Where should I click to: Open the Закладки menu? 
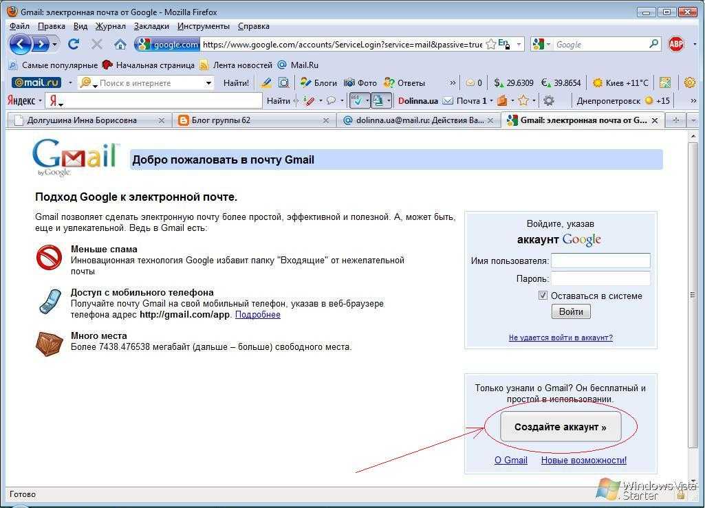[x=151, y=26]
